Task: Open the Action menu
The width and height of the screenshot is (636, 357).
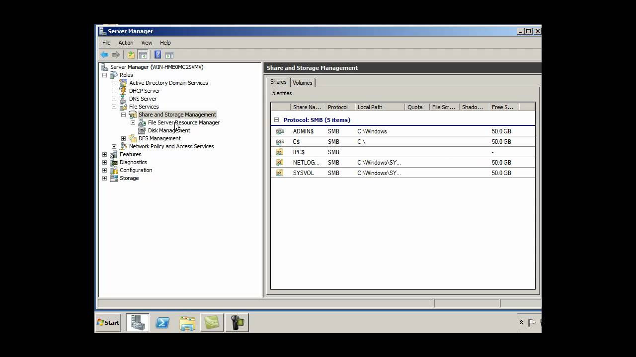Action: [126, 43]
